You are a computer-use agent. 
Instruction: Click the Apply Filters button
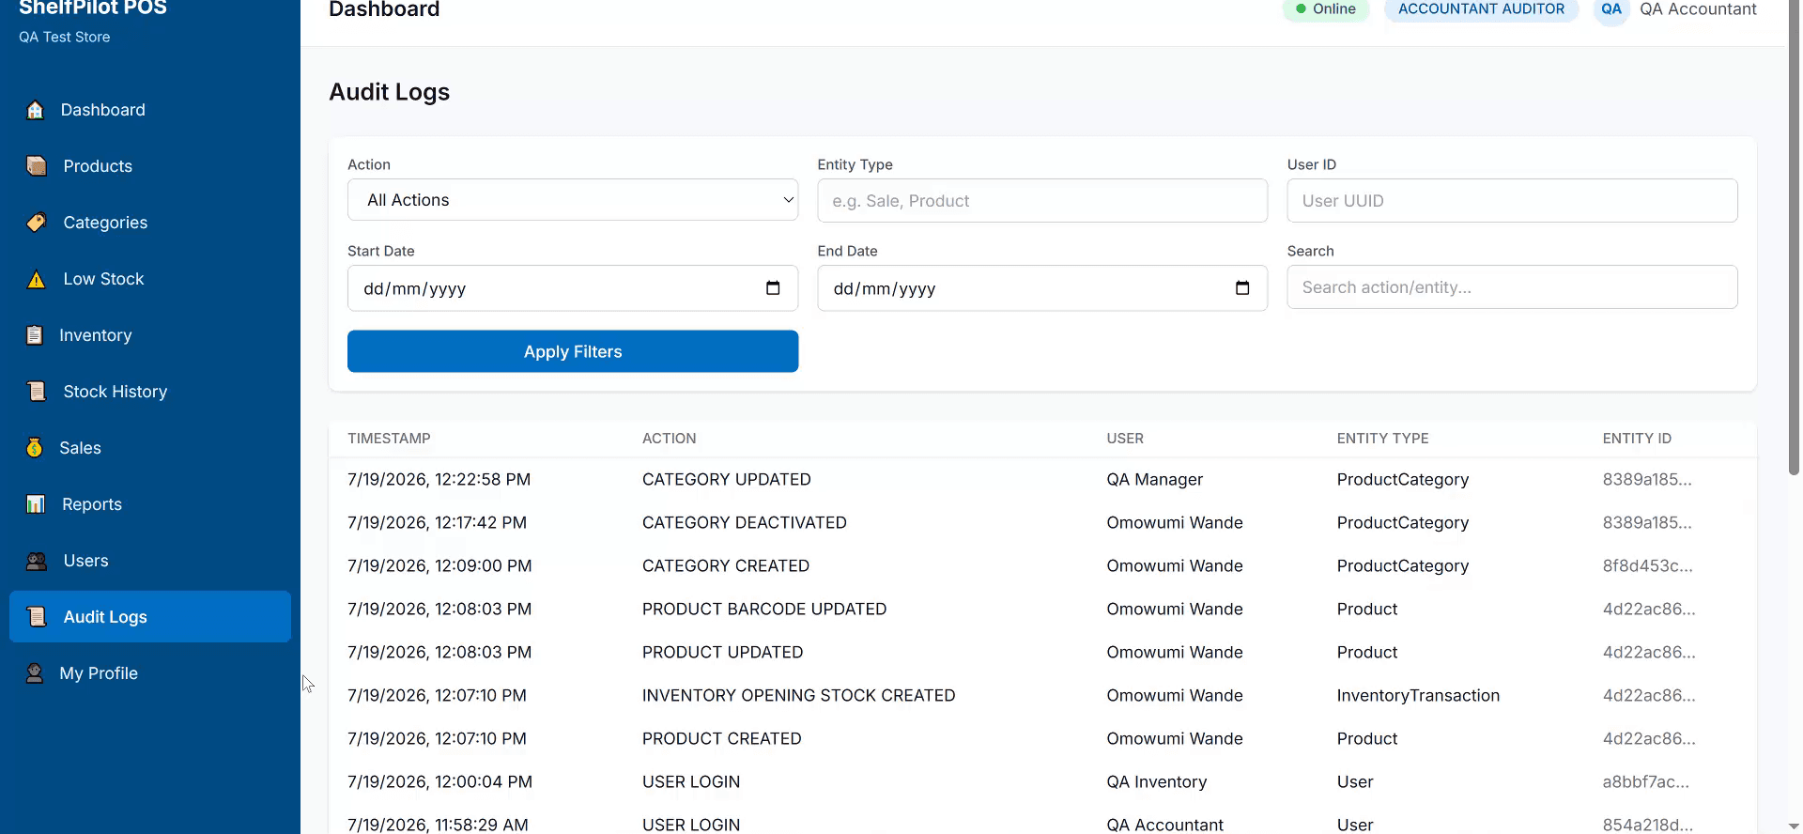point(573,351)
